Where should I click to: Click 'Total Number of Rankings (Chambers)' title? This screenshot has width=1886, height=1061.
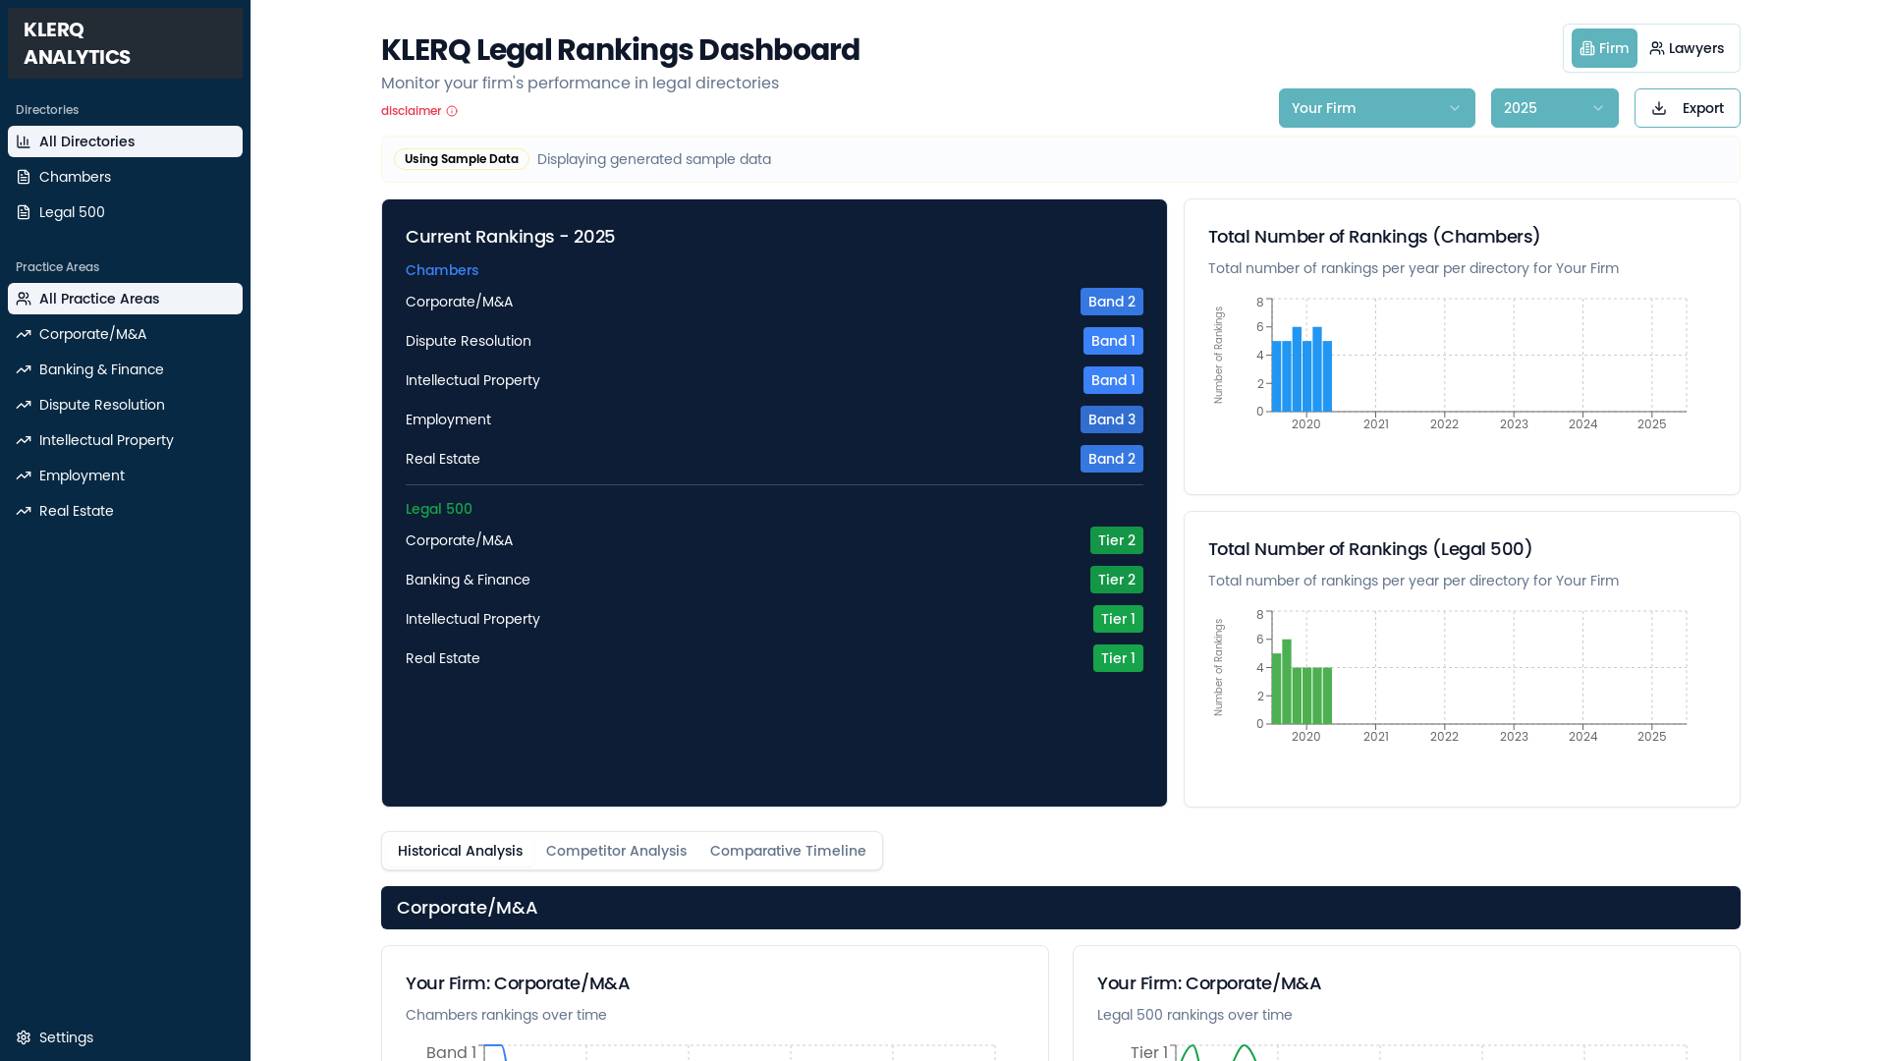[1374, 237]
